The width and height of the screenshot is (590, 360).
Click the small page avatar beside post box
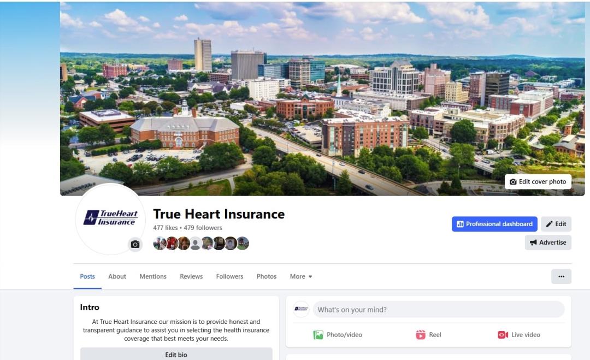click(301, 309)
